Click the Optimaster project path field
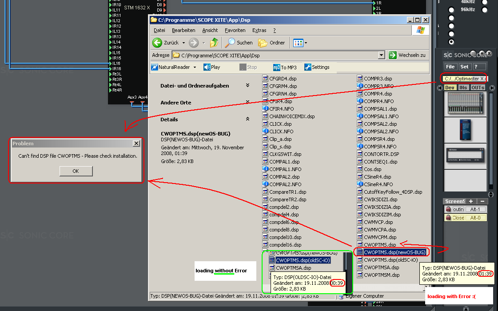Image resolution: width=498 pixels, height=311 pixels. click(464, 79)
